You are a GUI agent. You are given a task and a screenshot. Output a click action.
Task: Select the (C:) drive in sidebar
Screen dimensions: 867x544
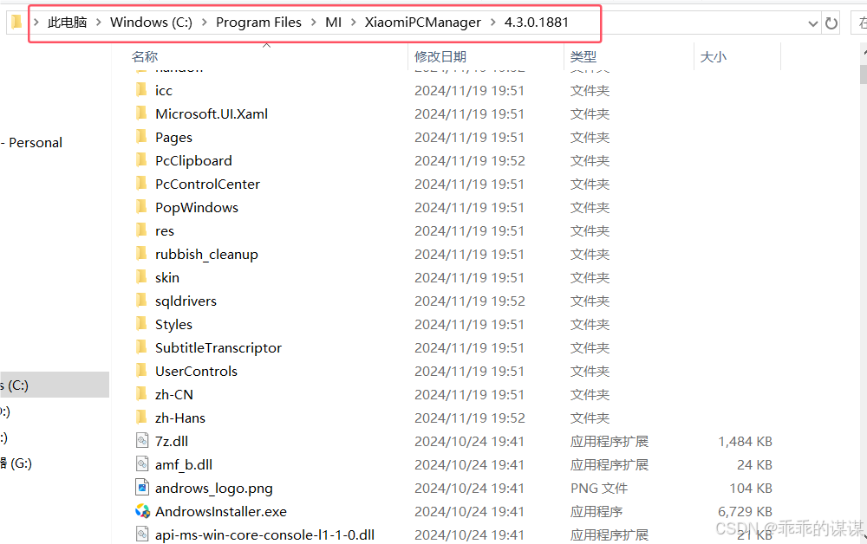[54, 385]
